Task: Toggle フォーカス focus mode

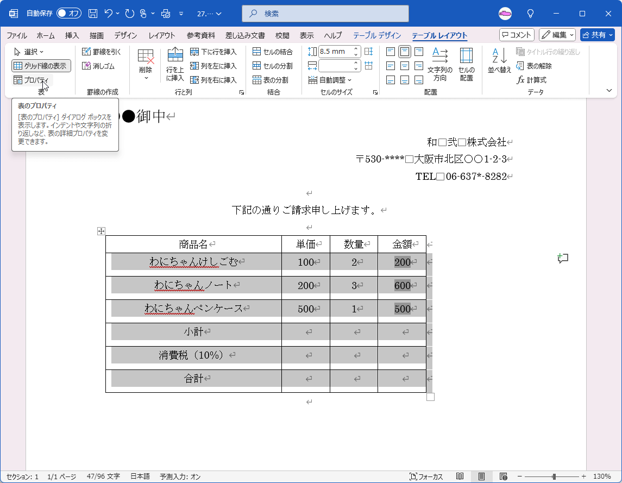Action: pyautogui.click(x=426, y=476)
